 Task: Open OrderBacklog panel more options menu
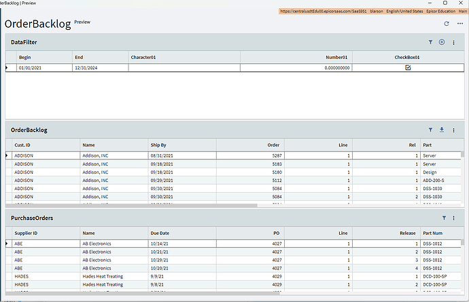click(453, 130)
